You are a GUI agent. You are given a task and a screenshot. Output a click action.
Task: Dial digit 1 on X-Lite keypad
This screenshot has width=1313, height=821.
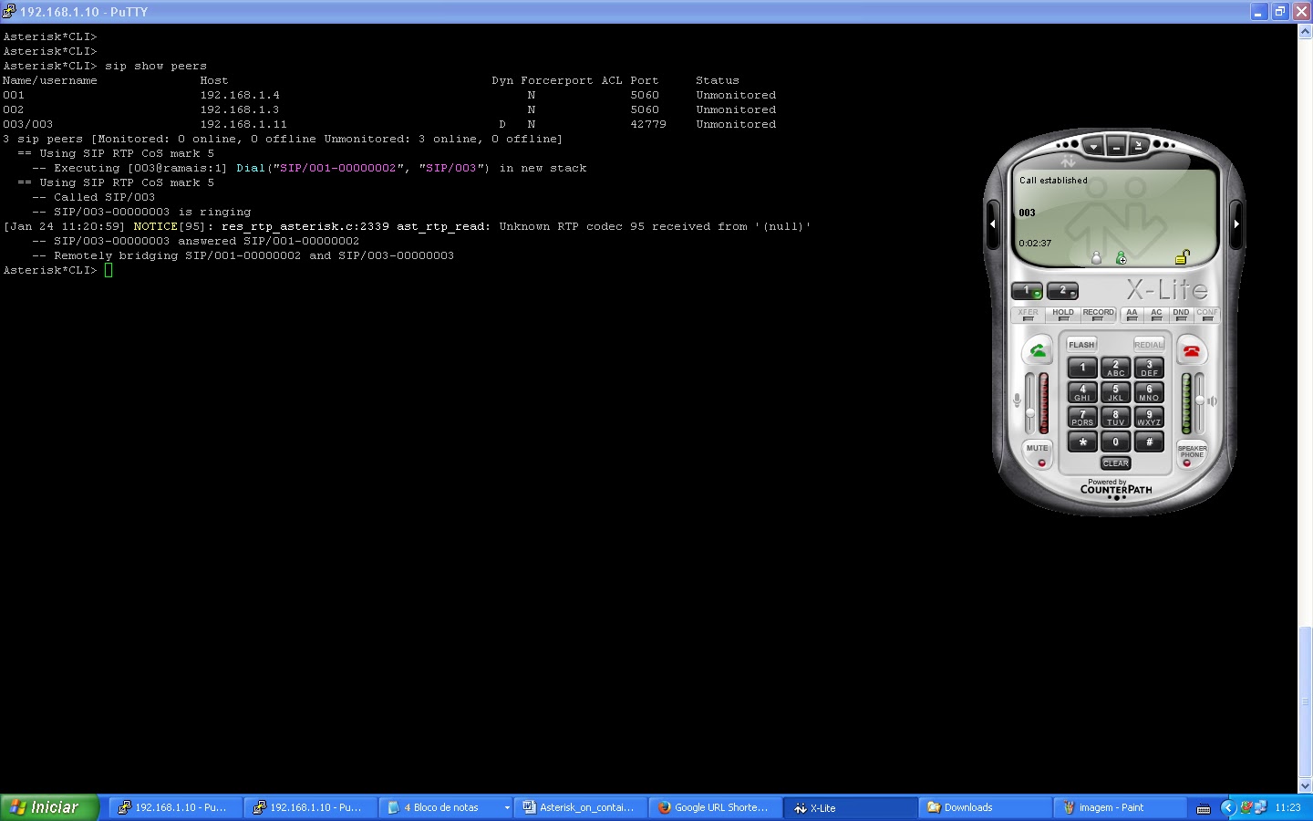pos(1082,368)
